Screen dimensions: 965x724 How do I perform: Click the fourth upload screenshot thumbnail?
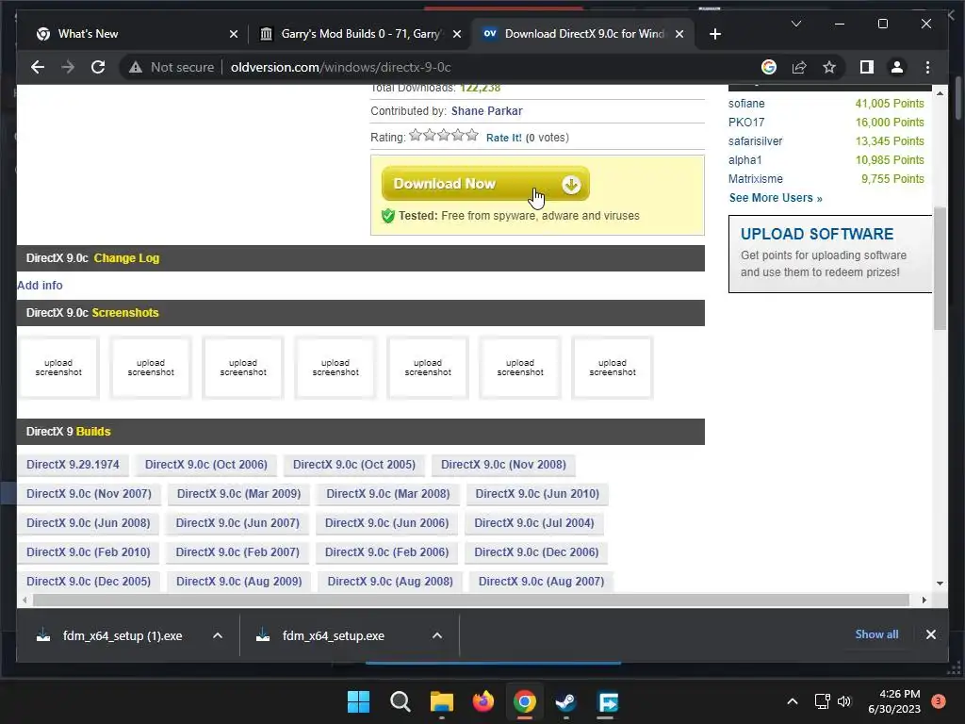[x=335, y=368]
